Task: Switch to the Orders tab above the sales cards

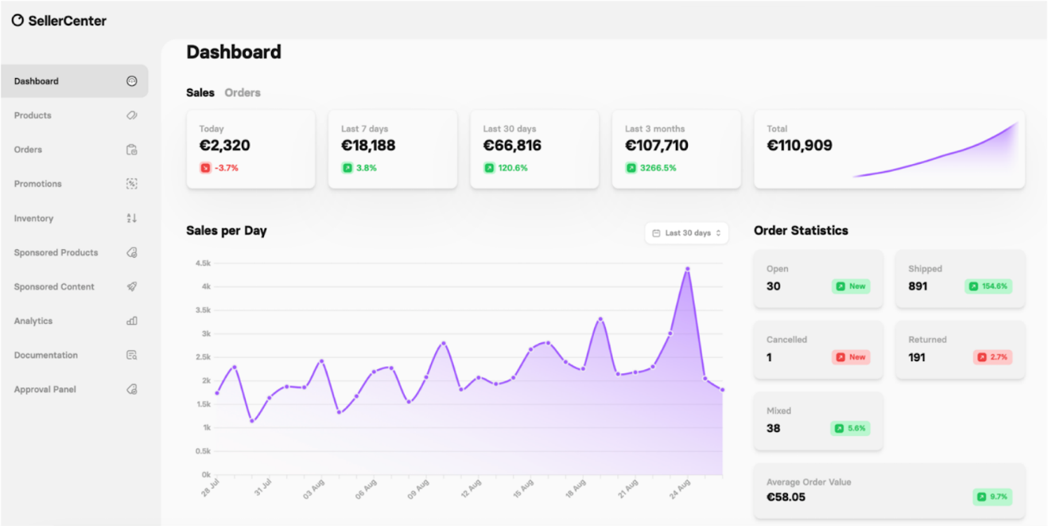Action: [243, 93]
